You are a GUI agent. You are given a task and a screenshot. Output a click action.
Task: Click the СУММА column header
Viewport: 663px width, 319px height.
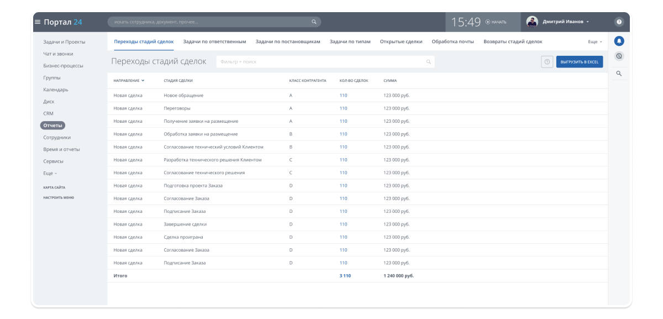click(390, 81)
